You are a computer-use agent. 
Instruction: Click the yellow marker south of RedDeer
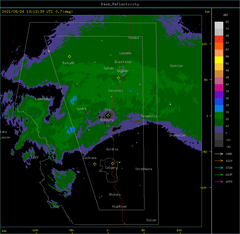pyautogui.click(x=118, y=78)
